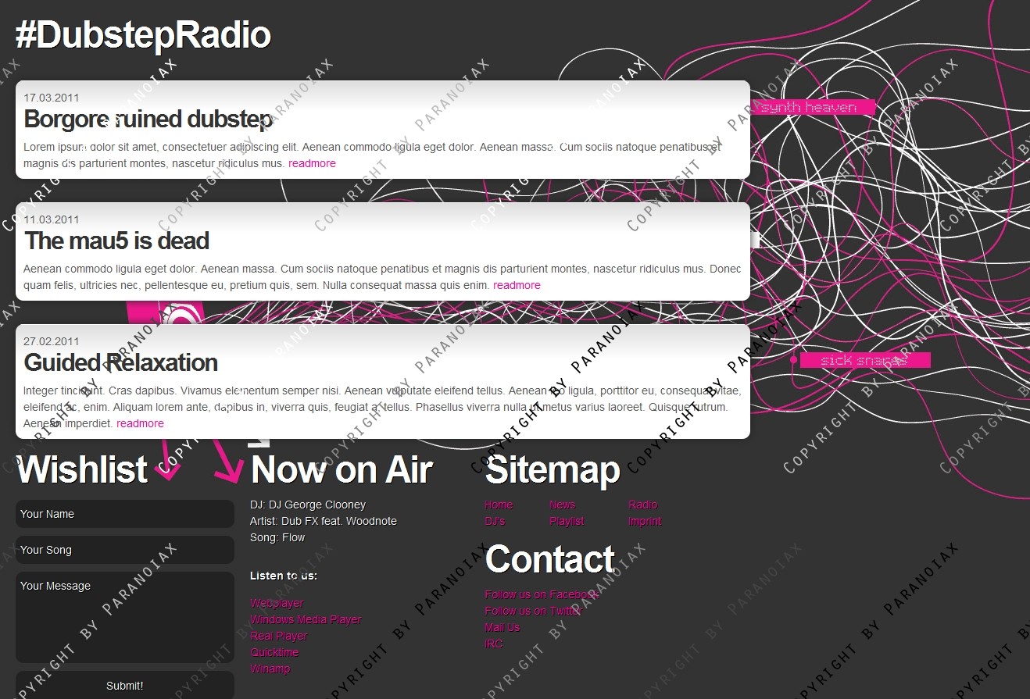Image resolution: width=1030 pixels, height=699 pixels.
Task: Open the IRC contact link
Action: (493, 644)
